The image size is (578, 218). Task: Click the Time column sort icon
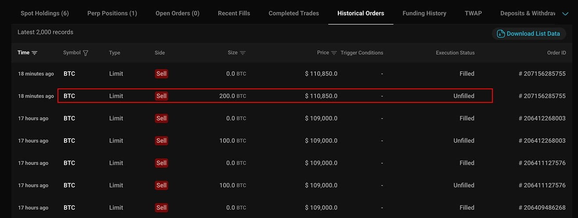[x=35, y=53]
